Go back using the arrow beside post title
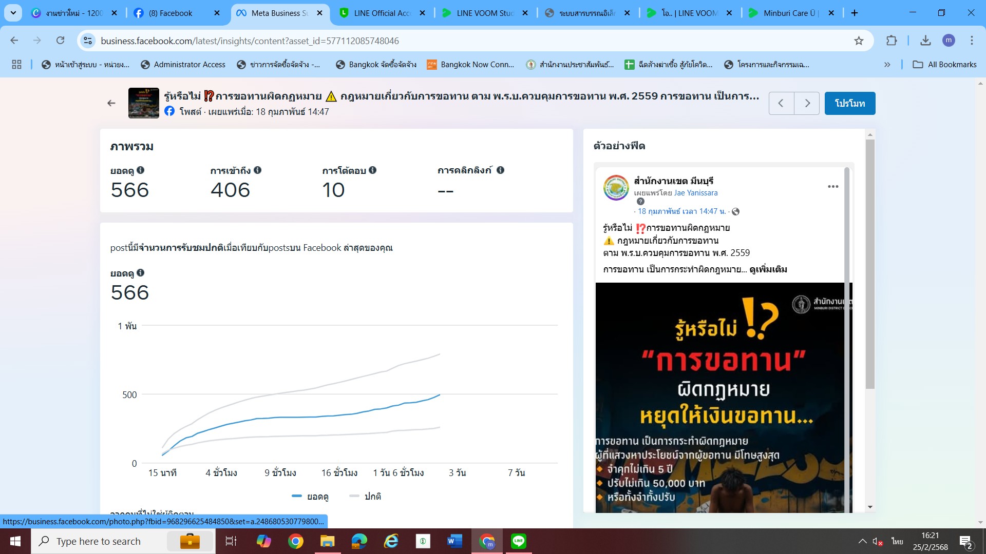Image resolution: width=986 pixels, height=554 pixels. (111, 103)
